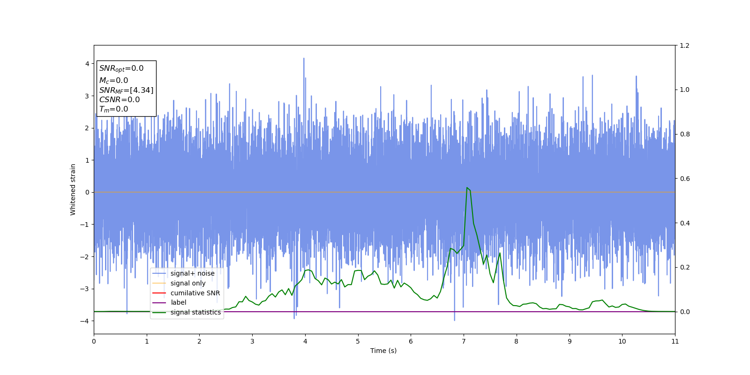Click x-axis tick label 4
Screen dimensions: 750x375
click(305, 341)
